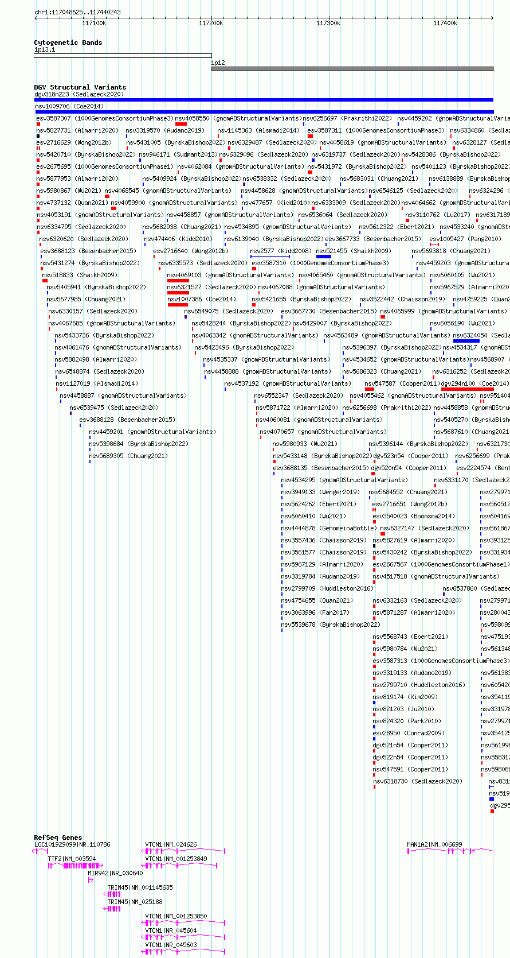
Task: Select VTCN1|NM_024626 gene model glyph
Action: pyautogui.click(x=183, y=851)
